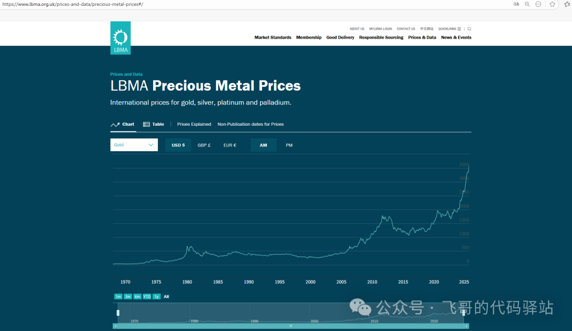Open Contact Us link
Viewport: 572px width, 331px height.
click(406, 29)
